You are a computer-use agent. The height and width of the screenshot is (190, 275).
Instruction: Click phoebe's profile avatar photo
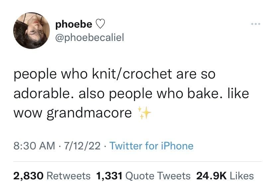(29, 31)
